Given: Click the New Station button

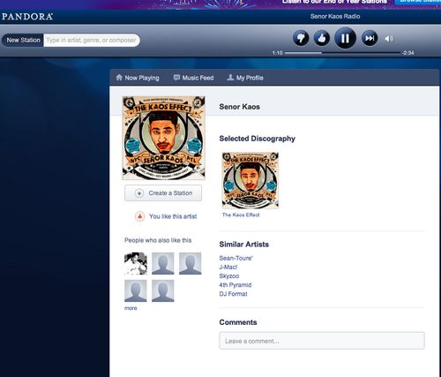Looking at the screenshot, I should click(23, 40).
